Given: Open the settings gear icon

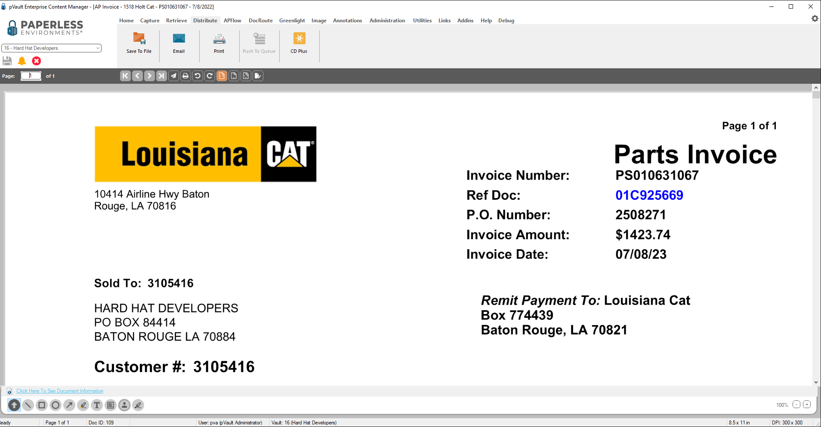Looking at the screenshot, I should pyautogui.click(x=815, y=19).
